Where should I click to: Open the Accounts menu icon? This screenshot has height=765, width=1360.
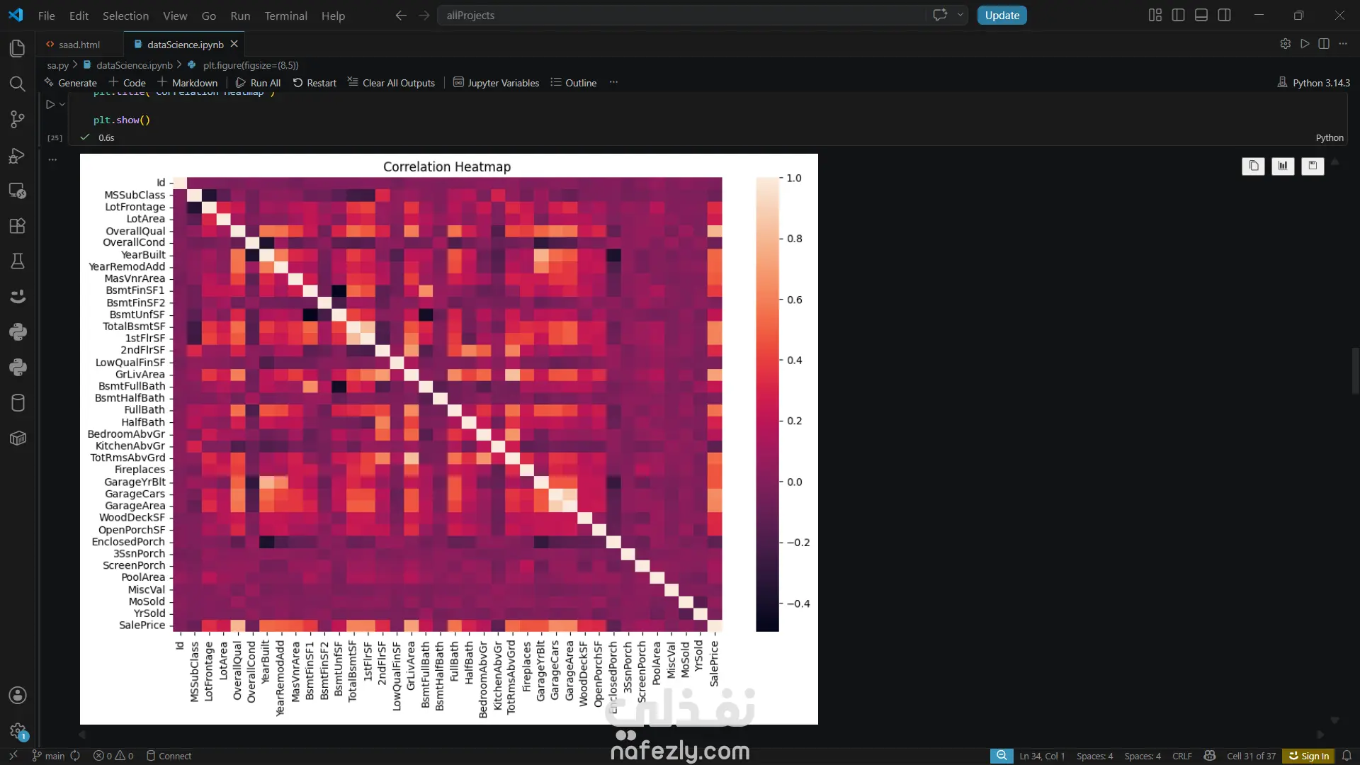(18, 695)
